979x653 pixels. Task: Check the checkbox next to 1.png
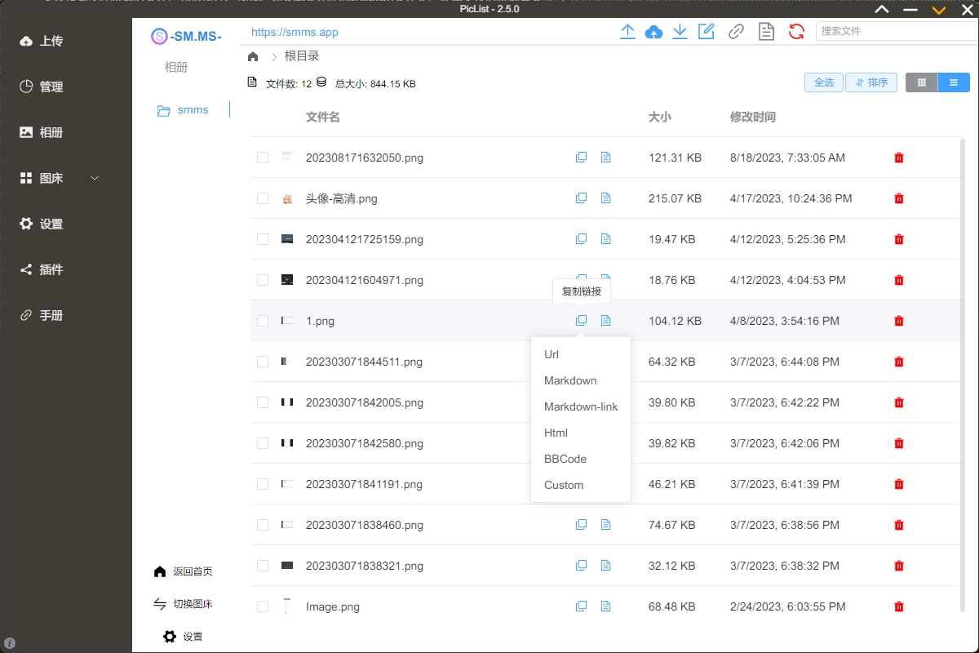click(262, 320)
